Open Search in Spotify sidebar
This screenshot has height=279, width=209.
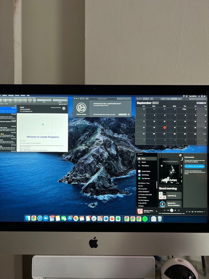coord(142,162)
